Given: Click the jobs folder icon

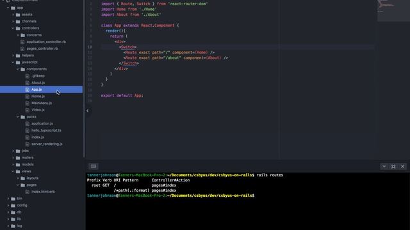Looking at the screenshot, I should (x=18, y=151).
